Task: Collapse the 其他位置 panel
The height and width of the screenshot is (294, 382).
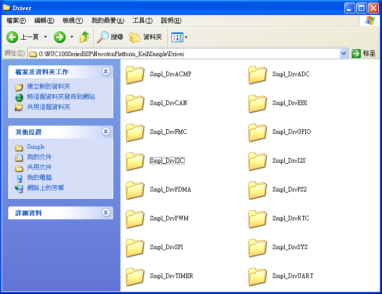Action: (x=106, y=131)
